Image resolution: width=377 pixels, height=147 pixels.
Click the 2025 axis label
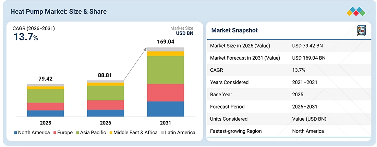click(x=46, y=123)
